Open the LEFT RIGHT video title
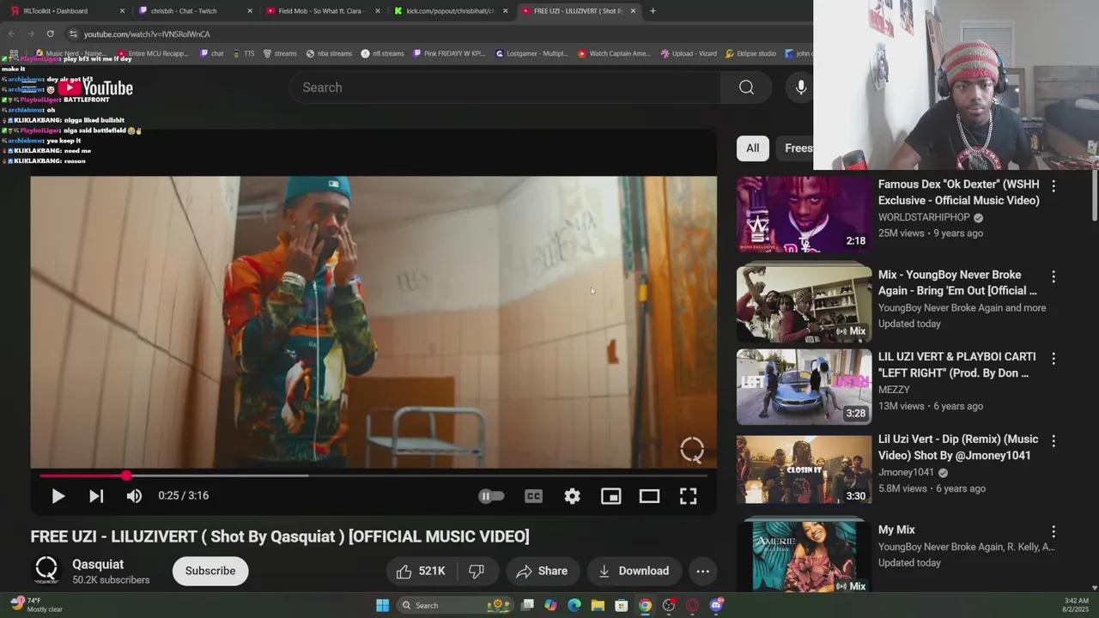Screen dimensions: 1099x618 pyautogui.click(x=956, y=365)
